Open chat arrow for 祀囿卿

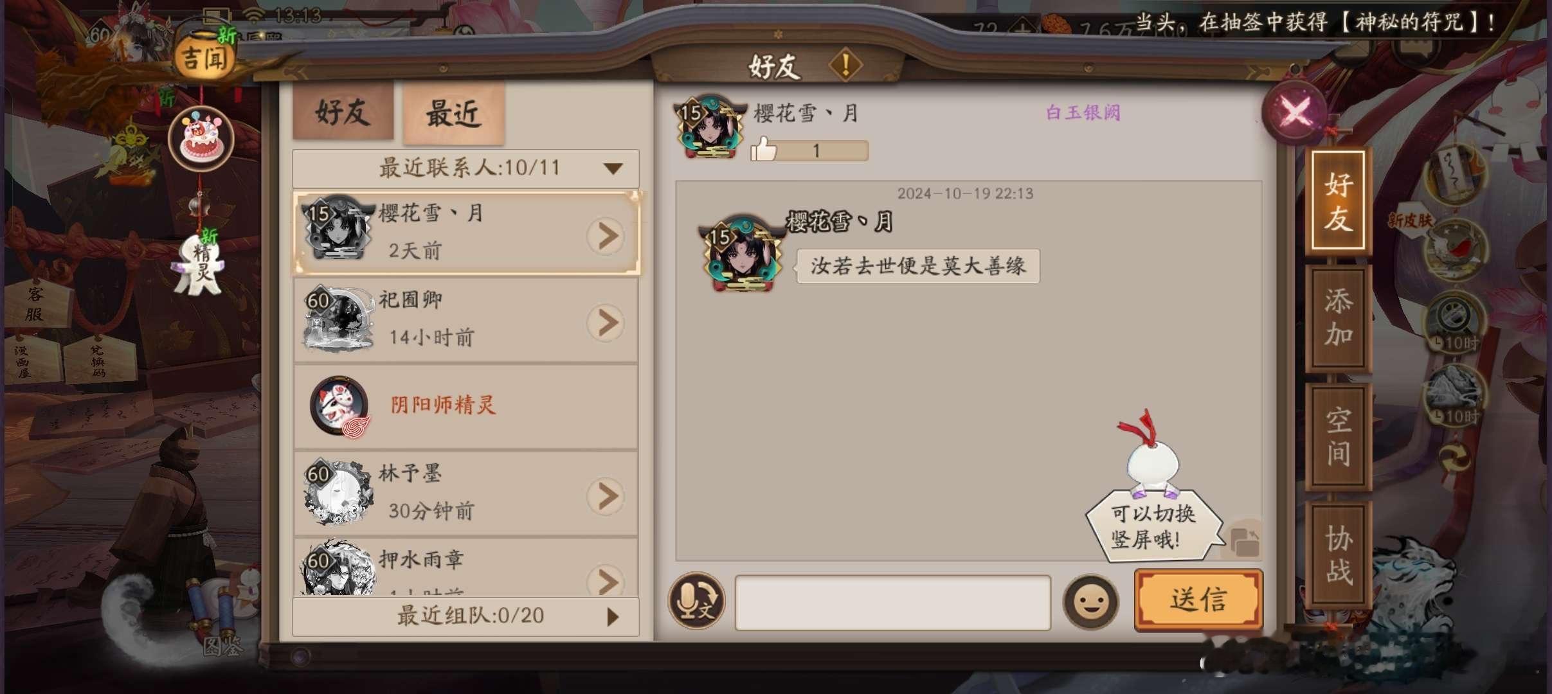[606, 323]
